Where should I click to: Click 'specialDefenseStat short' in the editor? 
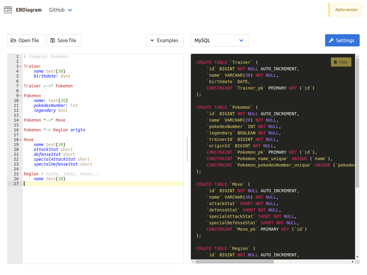[63, 164]
